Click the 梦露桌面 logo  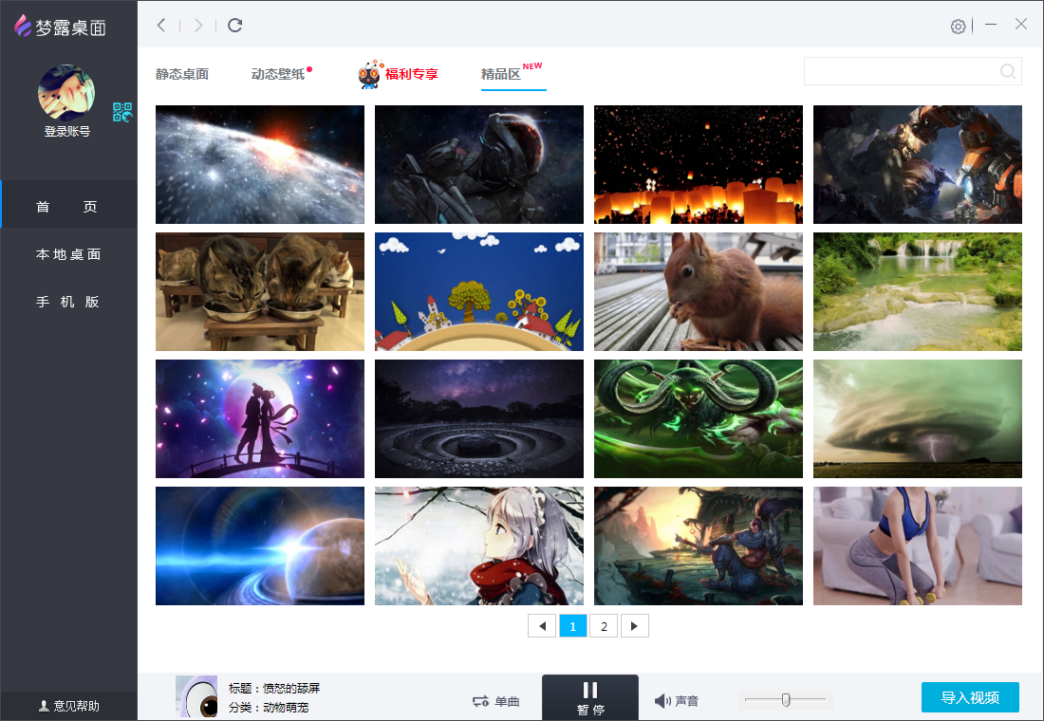pos(61,27)
